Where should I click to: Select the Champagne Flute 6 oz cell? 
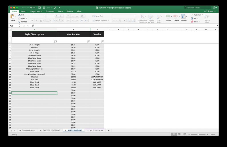(x=34, y=69)
